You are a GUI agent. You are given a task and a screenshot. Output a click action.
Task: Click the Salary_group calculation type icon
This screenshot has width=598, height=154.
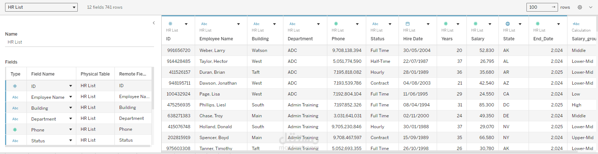[x=576, y=24]
